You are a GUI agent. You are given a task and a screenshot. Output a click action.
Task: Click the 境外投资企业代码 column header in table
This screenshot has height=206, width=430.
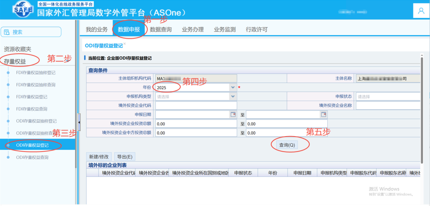point(117,173)
